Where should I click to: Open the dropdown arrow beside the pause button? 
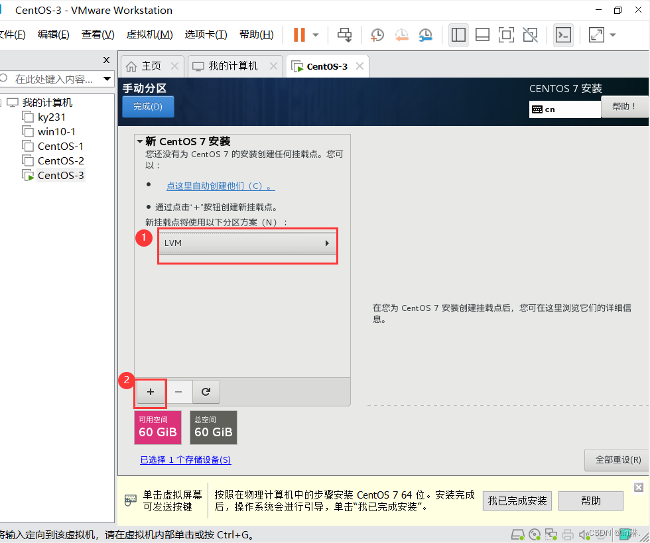(x=316, y=35)
